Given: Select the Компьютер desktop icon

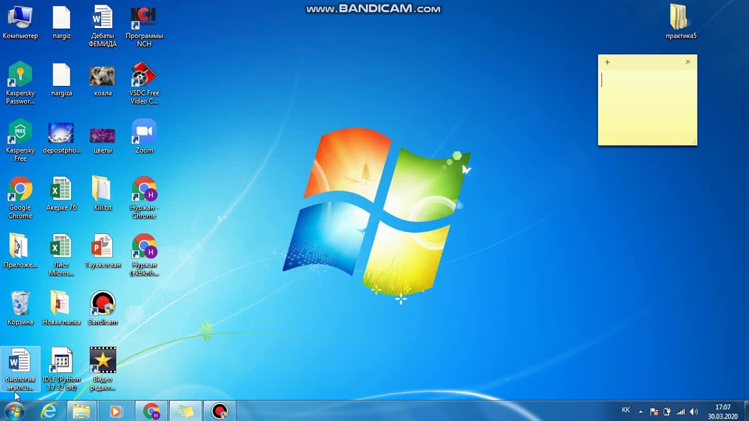Looking at the screenshot, I should 20,22.
